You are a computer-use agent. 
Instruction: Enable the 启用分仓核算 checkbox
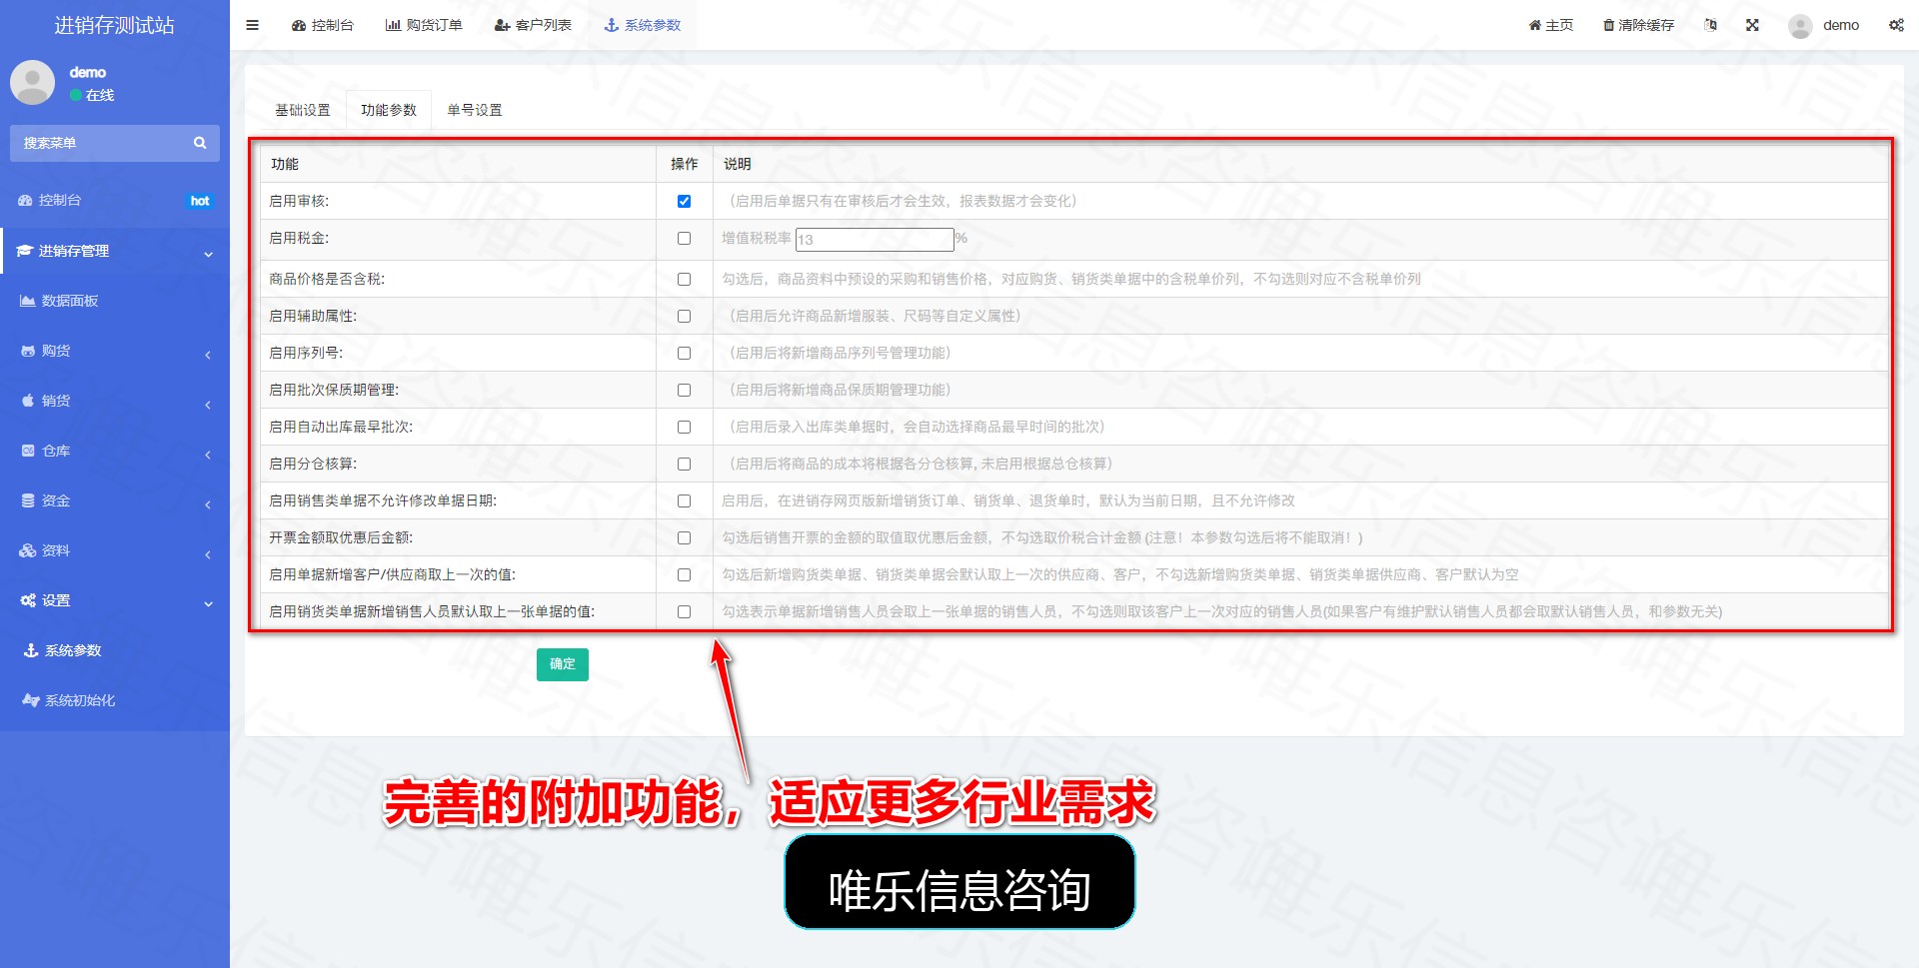684,464
